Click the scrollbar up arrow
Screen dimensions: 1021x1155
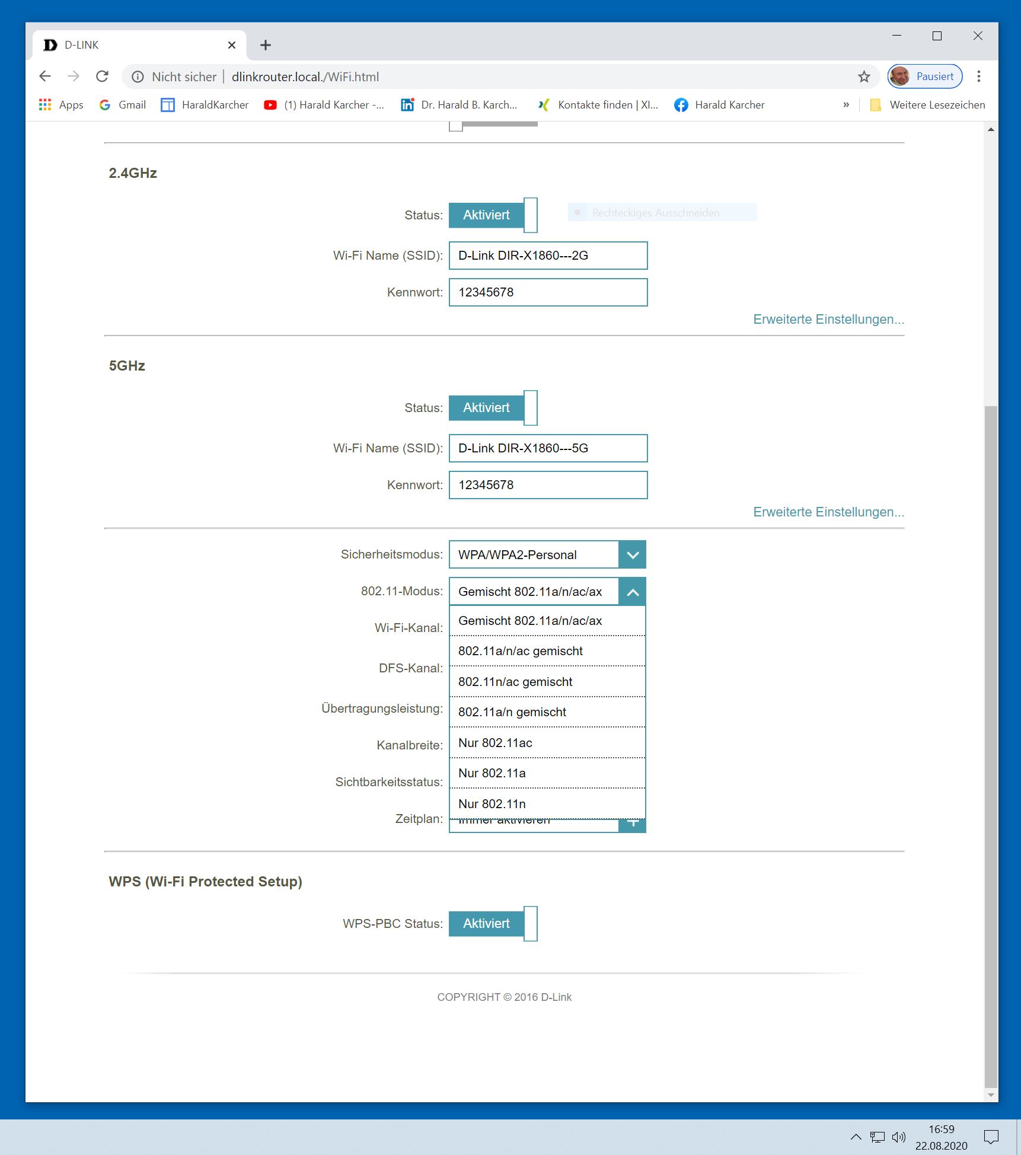[991, 129]
